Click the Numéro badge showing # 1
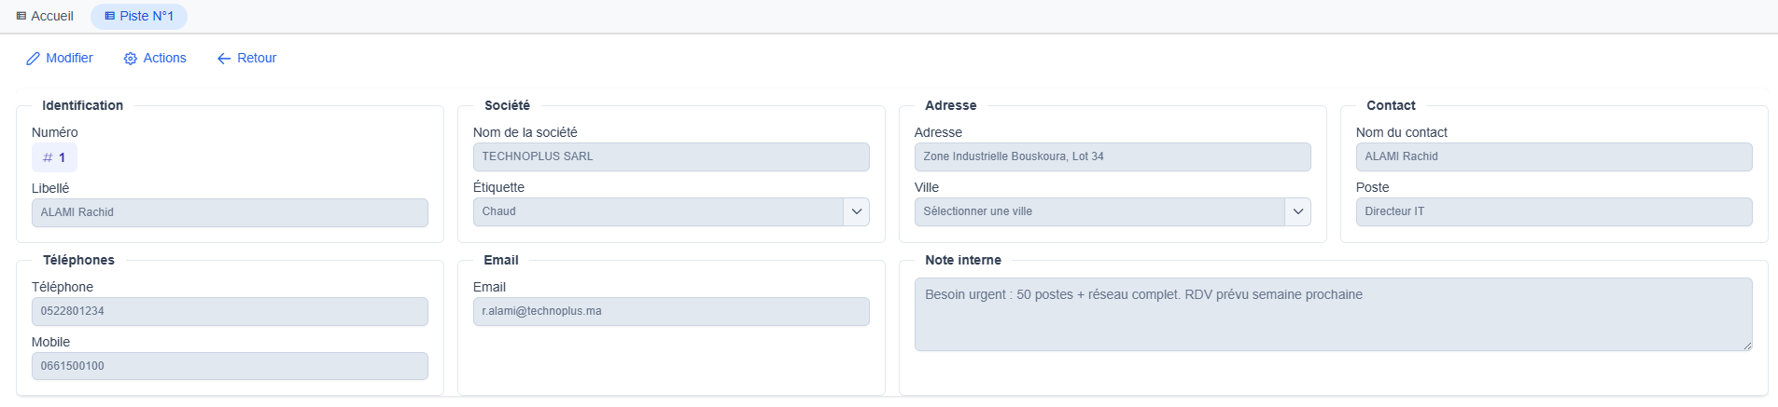The width and height of the screenshot is (1778, 407). (54, 157)
